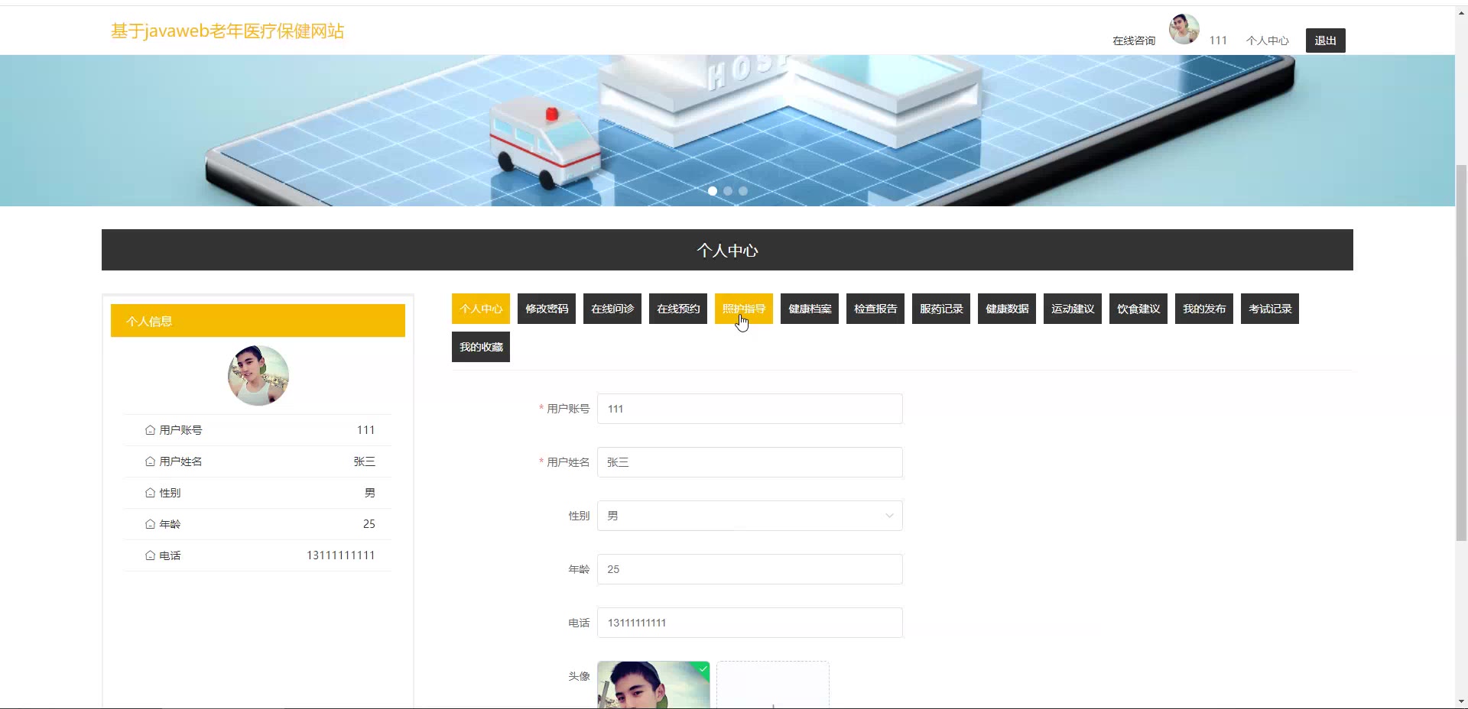Click the hospital banner image

tap(727, 131)
